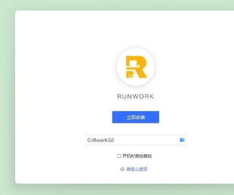Screen dimensions: 234x195
Task: Enable launch on boot checkbox square
Action: pos(119,156)
